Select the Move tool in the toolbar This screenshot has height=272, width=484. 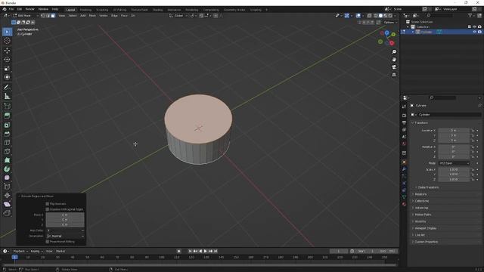[7, 51]
